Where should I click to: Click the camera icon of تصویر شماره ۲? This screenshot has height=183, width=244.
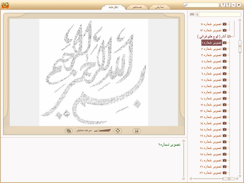[x=225, y=49]
